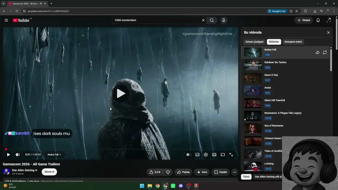Screen dimensions: 338x190
Task: Open the Konuşma metni tab
Action: 293,42
